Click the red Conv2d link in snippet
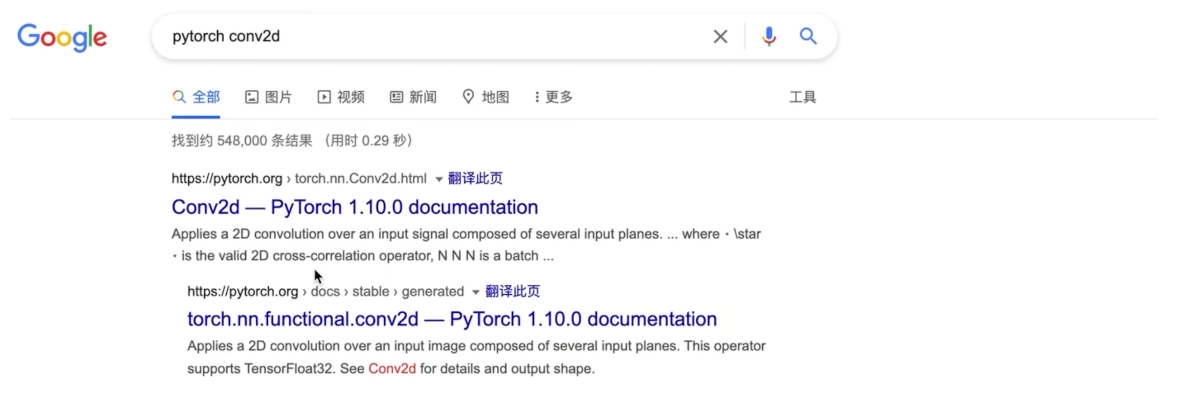Image resolution: width=1189 pixels, height=399 pixels. tap(392, 368)
